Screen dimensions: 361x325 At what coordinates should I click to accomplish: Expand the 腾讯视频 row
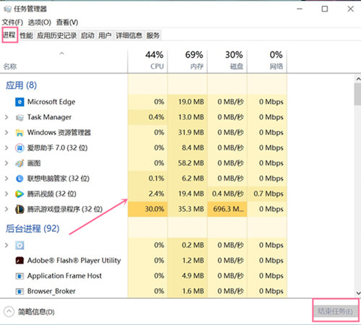pos(6,194)
